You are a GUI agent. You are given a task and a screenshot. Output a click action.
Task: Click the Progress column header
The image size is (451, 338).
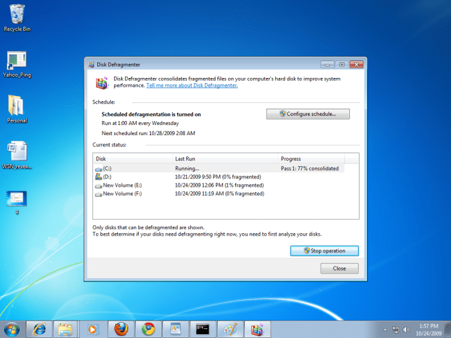[x=311, y=158]
